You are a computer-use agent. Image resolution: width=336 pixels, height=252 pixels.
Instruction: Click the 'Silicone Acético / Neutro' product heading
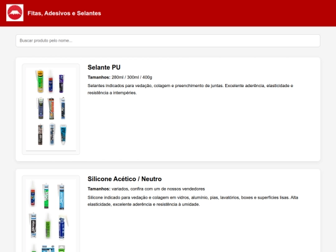click(x=124, y=179)
